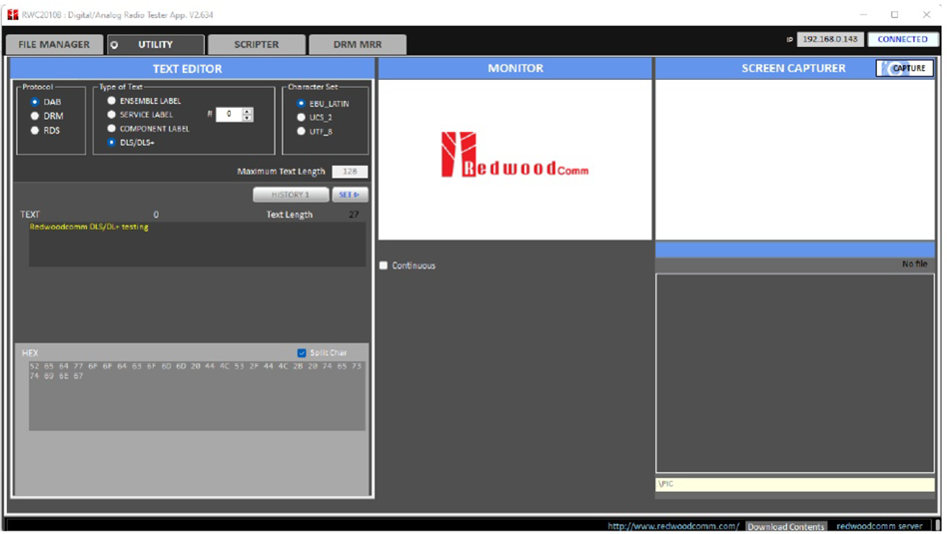Click the IP address field
947x534 pixels.
[x=830, y=39]
